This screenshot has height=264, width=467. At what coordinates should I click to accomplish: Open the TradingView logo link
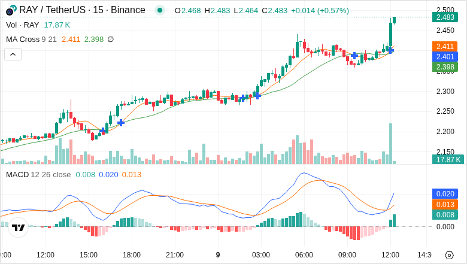click(x=18, y=228)
